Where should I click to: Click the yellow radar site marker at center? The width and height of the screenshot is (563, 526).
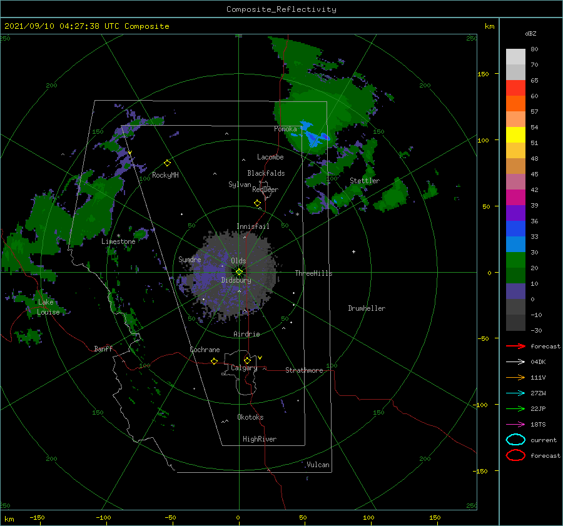(x=239, y=272)
